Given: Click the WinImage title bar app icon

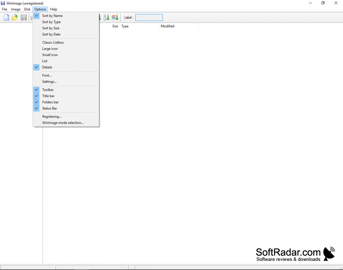Looking at the screenshot, I should click(x=3, y=3).
